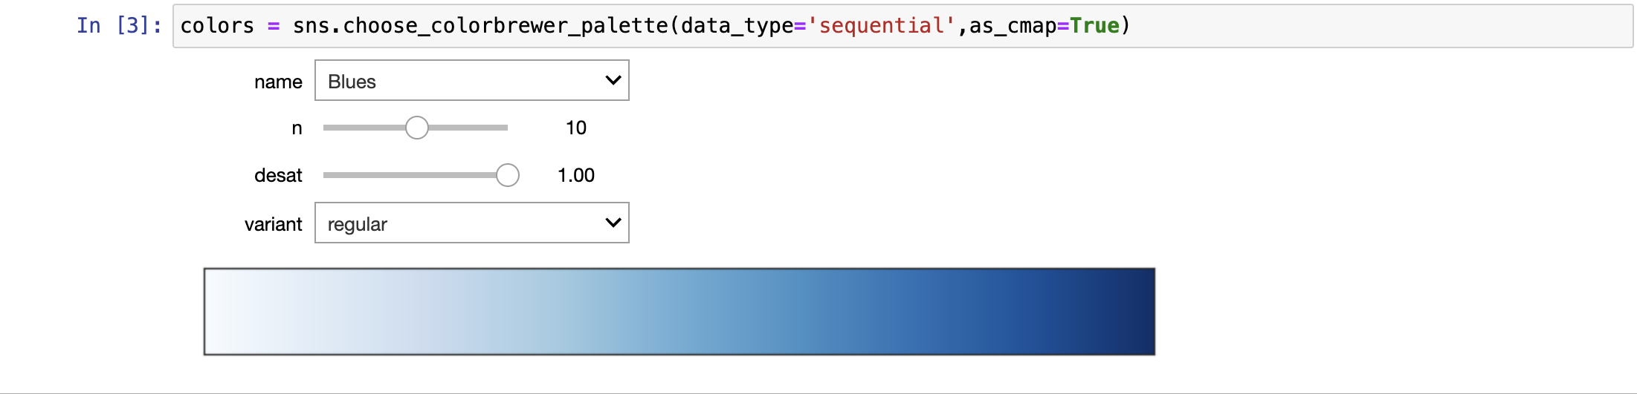1637x394 pixels.
Task: Click the chevron arrow of the name dropdown
Action: coord(613,80)
